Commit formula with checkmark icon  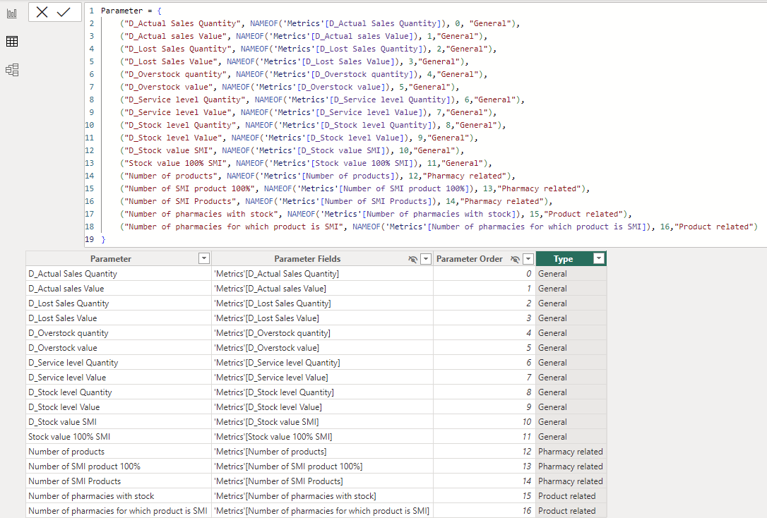[x=64, y=12]
